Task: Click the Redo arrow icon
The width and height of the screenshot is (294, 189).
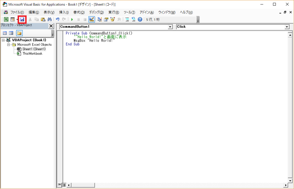Action: (64, 19)
